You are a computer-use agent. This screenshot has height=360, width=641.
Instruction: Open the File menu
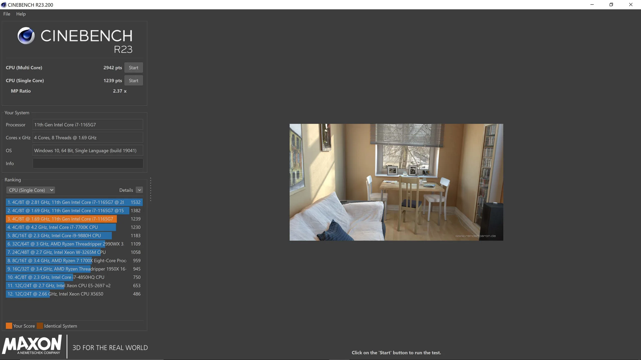[x=7, y=14]
